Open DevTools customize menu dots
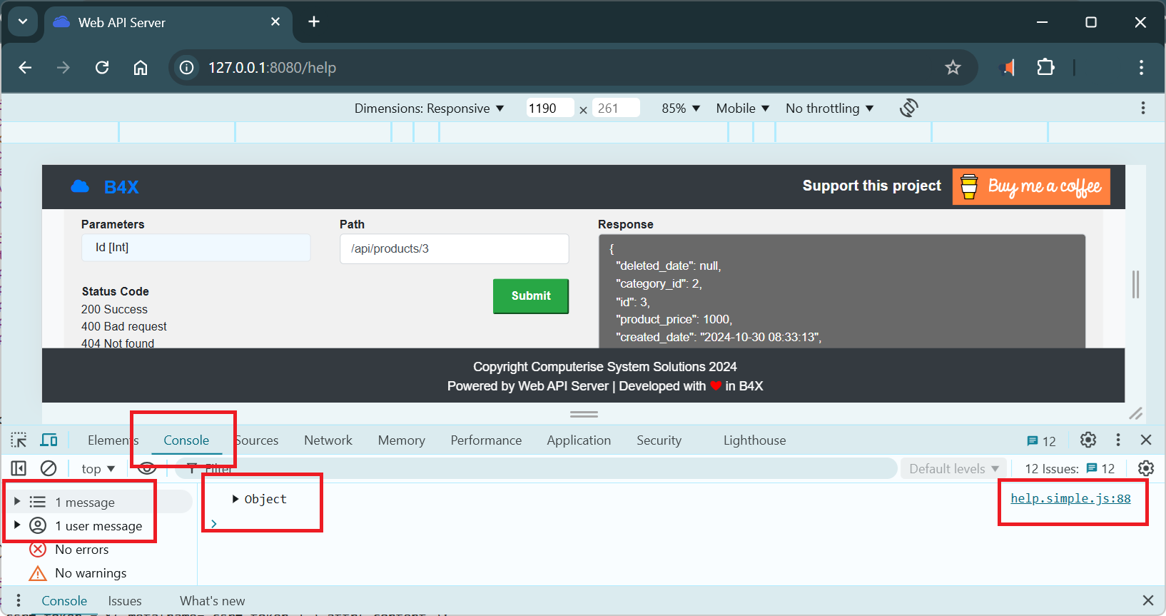 click(1118, 440)
